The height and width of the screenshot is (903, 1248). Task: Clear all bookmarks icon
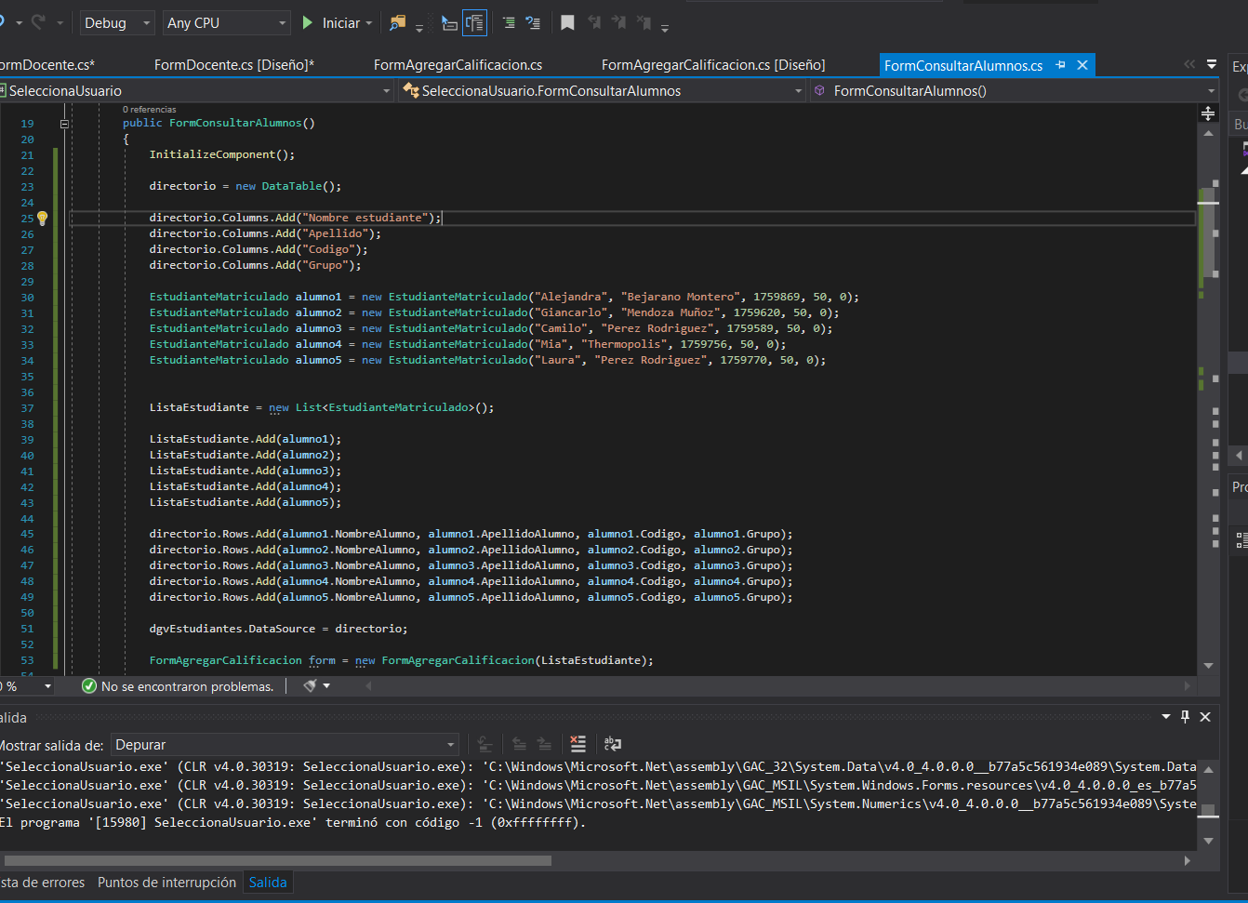click(644, 22)
